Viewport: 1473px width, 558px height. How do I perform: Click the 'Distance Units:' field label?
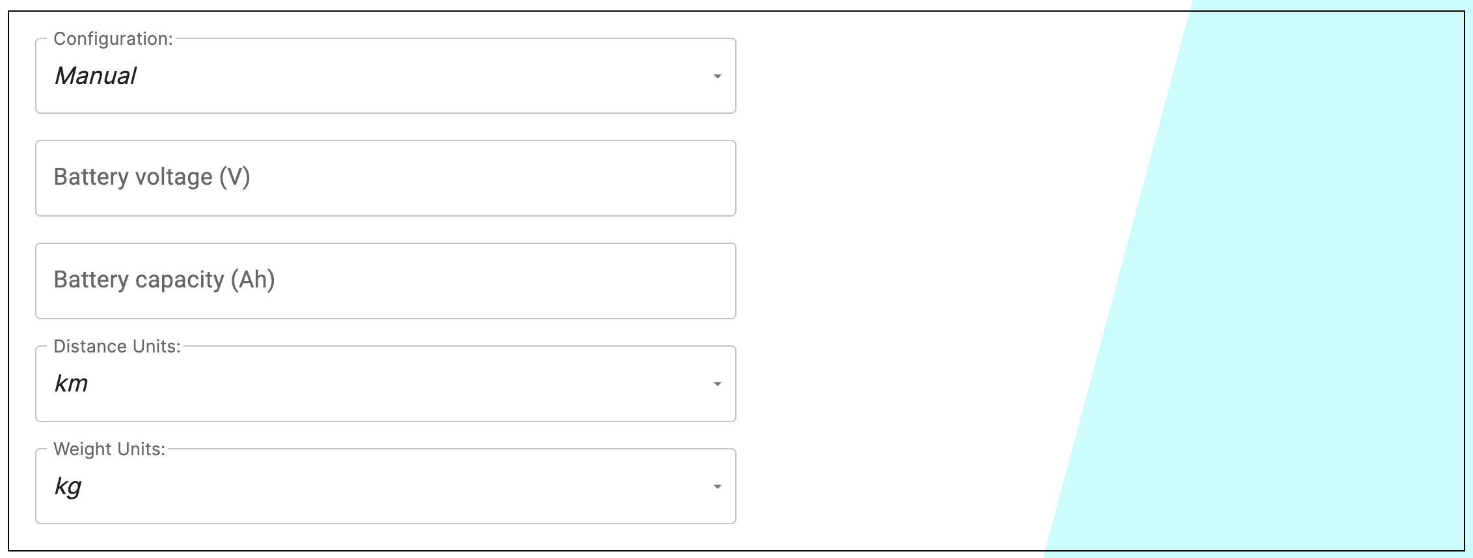117,347
